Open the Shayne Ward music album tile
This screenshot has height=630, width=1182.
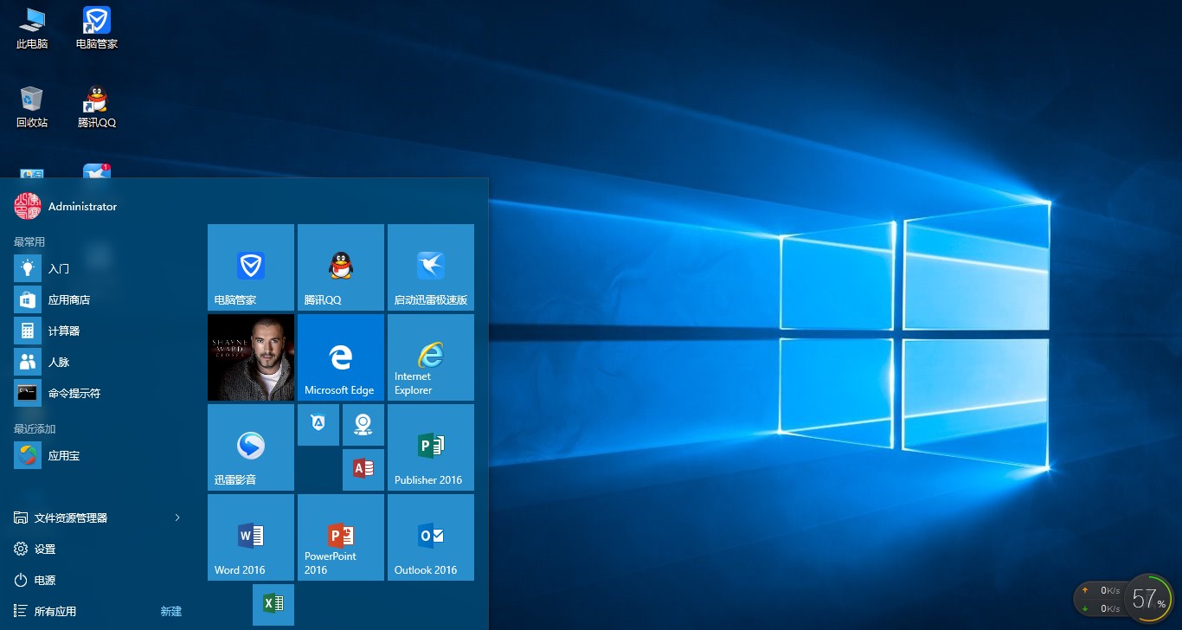click(x=251, y=357)
